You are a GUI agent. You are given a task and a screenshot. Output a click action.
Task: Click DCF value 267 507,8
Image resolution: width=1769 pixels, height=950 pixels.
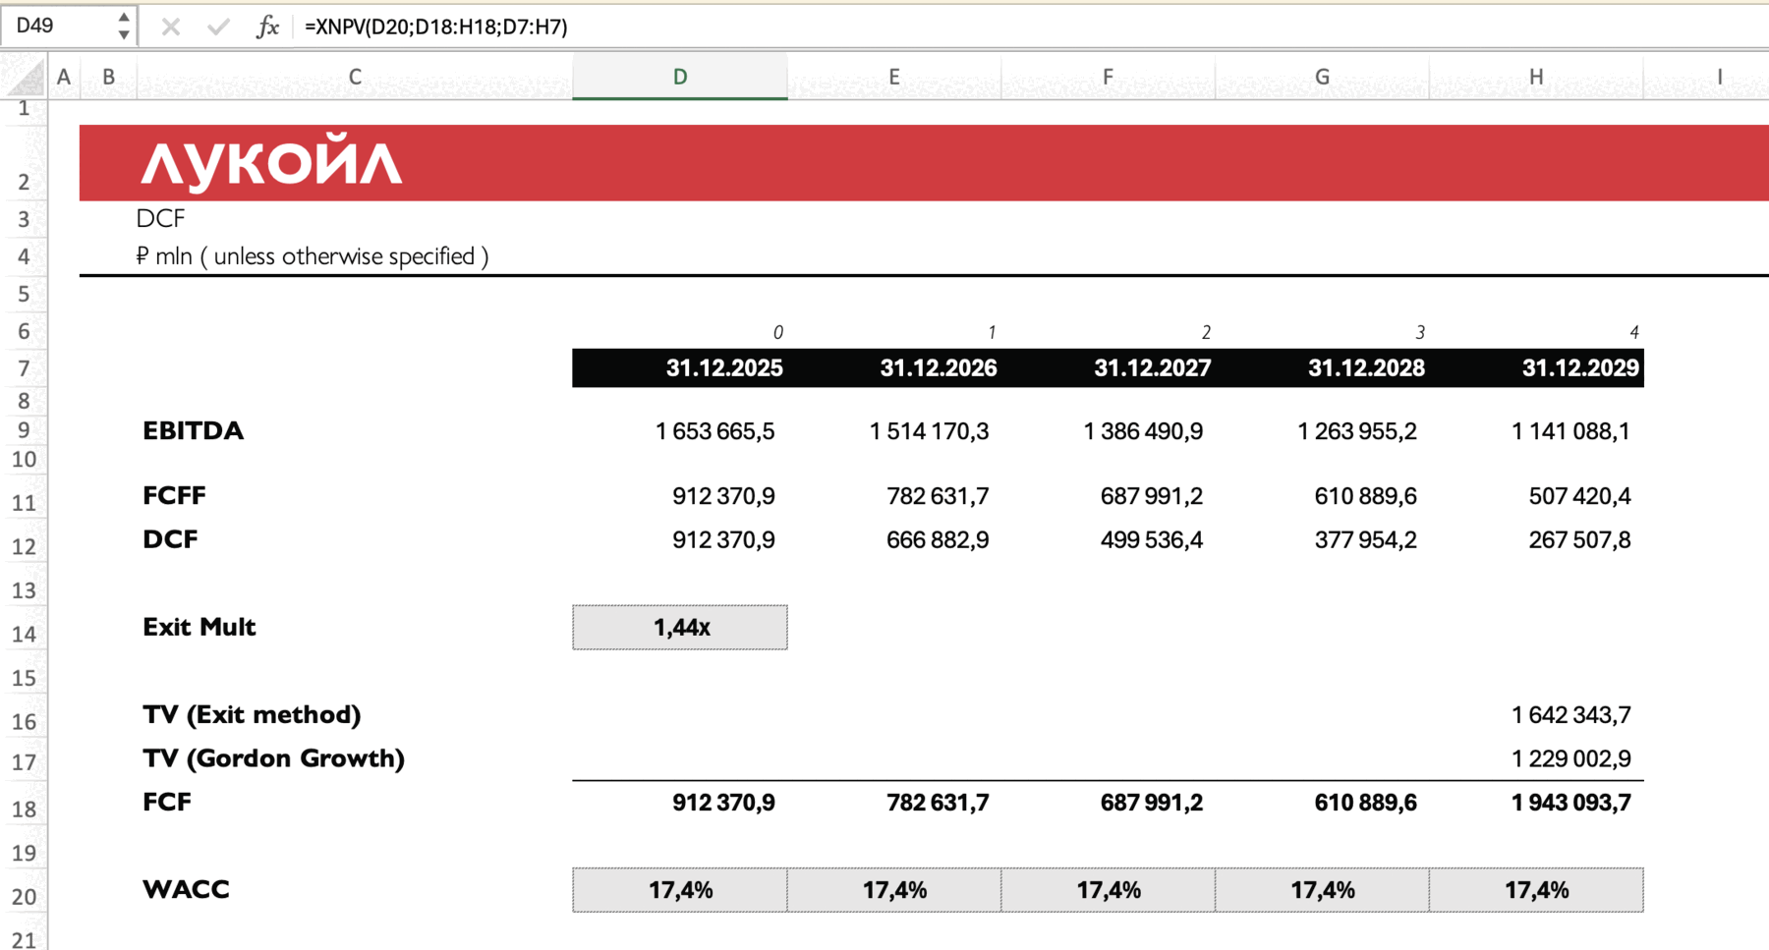1579,540
